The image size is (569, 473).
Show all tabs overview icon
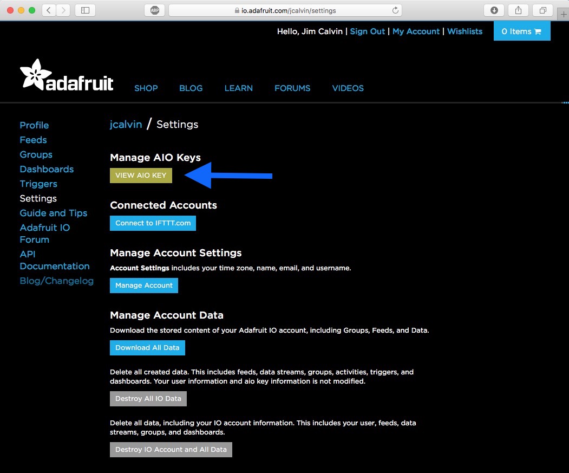(542, 10)
